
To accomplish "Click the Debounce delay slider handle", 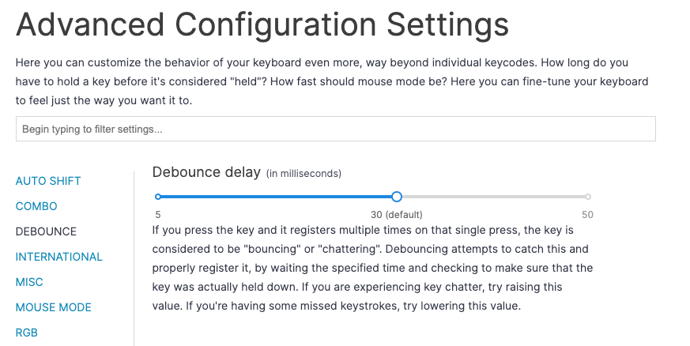I will click(x=397, y=197).
